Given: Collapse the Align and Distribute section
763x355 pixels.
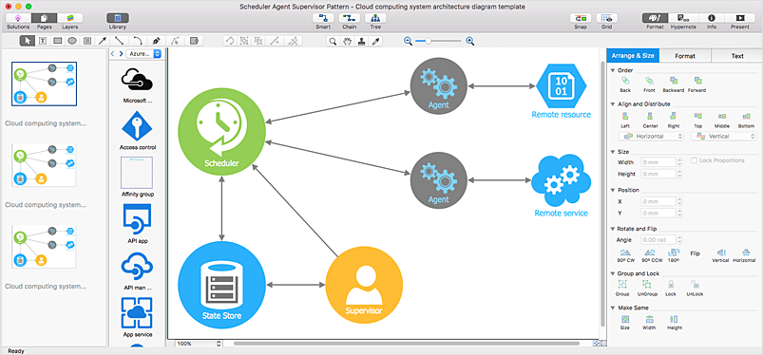Looking at the screenshot, I should (613, 104).
